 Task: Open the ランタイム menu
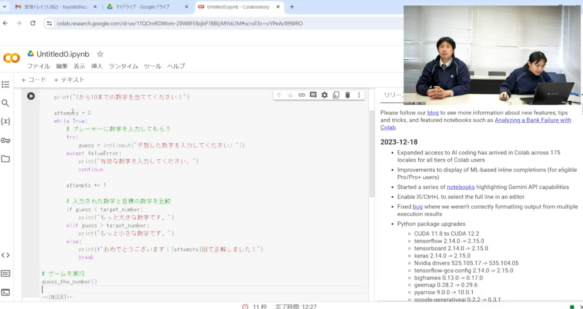tap(123, 66)
